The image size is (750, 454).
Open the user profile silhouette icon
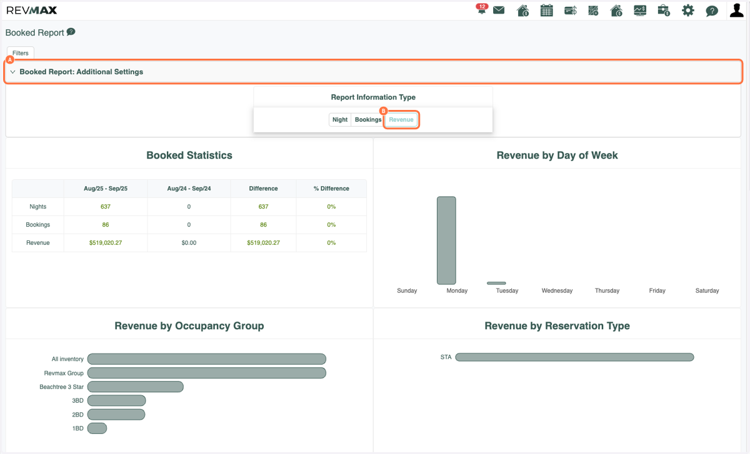click(737, 9)
